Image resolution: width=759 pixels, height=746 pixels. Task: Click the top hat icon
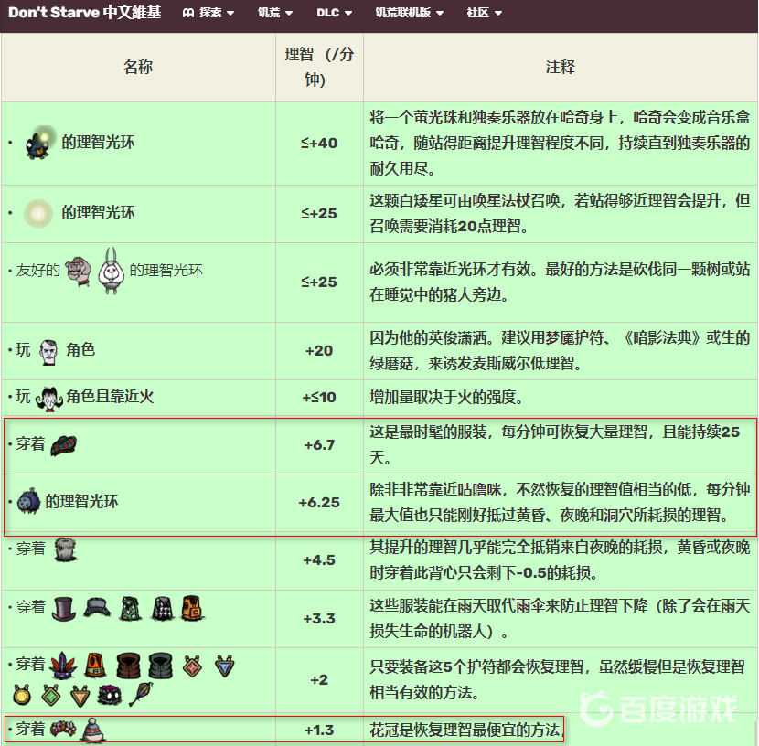coord(64,607)
